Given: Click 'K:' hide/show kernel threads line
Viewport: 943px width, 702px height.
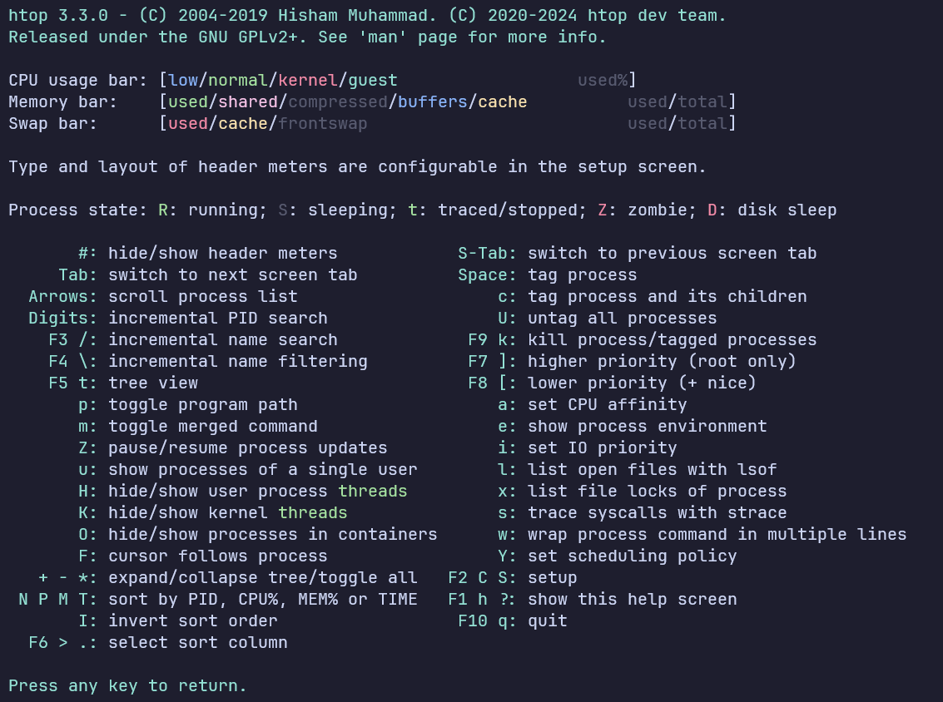Looking at the screenshot, I should [x=212, y=512].
